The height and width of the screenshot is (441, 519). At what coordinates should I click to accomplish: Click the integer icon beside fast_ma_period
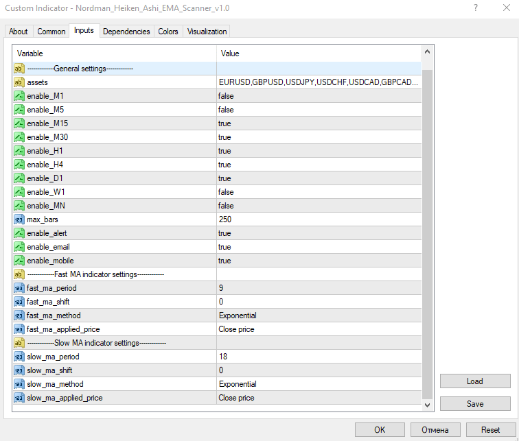[x=19, y=288]
